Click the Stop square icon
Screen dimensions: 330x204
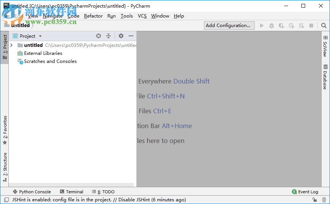[x=311, y=26]
